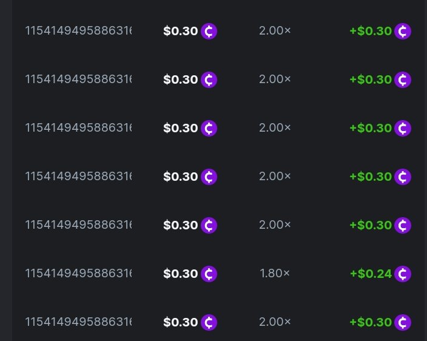Select the bet amount coin icon in the bottom row

pyautogui.click(x=209, y=322)
